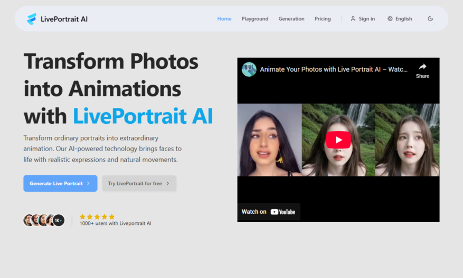Click the LivePortrait AI logo icon
This screenshot has width=463, height=278.
pos(32,19)
